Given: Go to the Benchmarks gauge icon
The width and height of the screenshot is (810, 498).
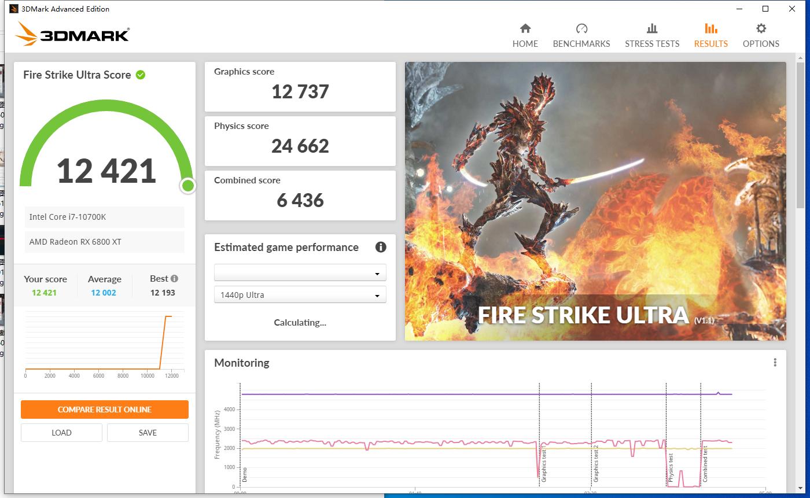Looking at the screenshot, I should click(581, 29).
